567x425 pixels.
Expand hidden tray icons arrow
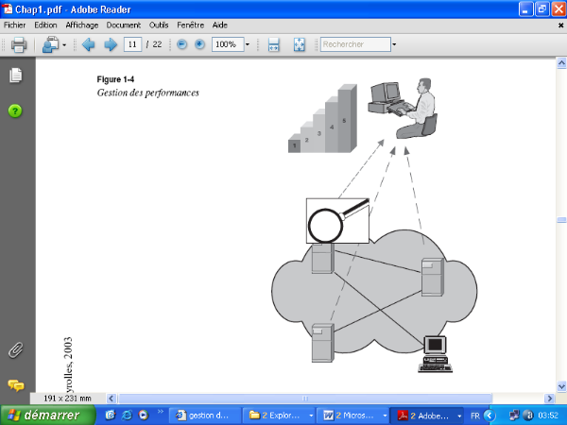[490, 416]
